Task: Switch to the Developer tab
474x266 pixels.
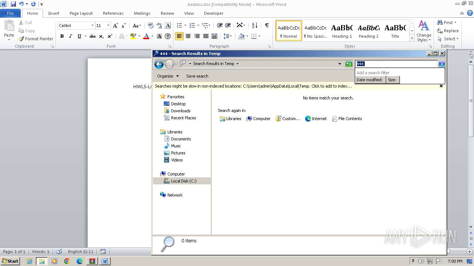Action: tap(214, 13)
